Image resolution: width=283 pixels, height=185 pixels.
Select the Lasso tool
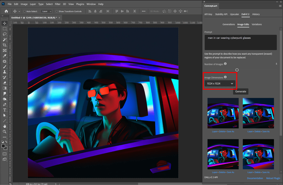coord(5,34)
